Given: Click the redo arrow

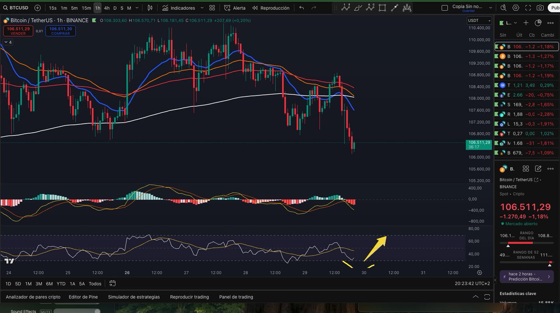Looking at the screenshot, I should [314, 8].
